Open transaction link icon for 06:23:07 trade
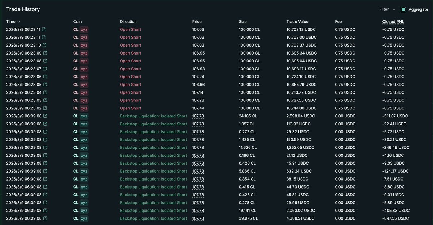The image size is (433, 225). tap(45, 69)
